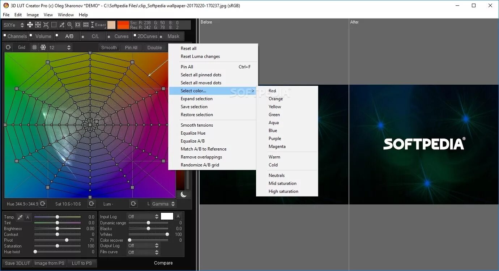The width and height of the screenshot is (499, 271).
Task: Click the A auto button next to Temp
Action: coord(27,217)
